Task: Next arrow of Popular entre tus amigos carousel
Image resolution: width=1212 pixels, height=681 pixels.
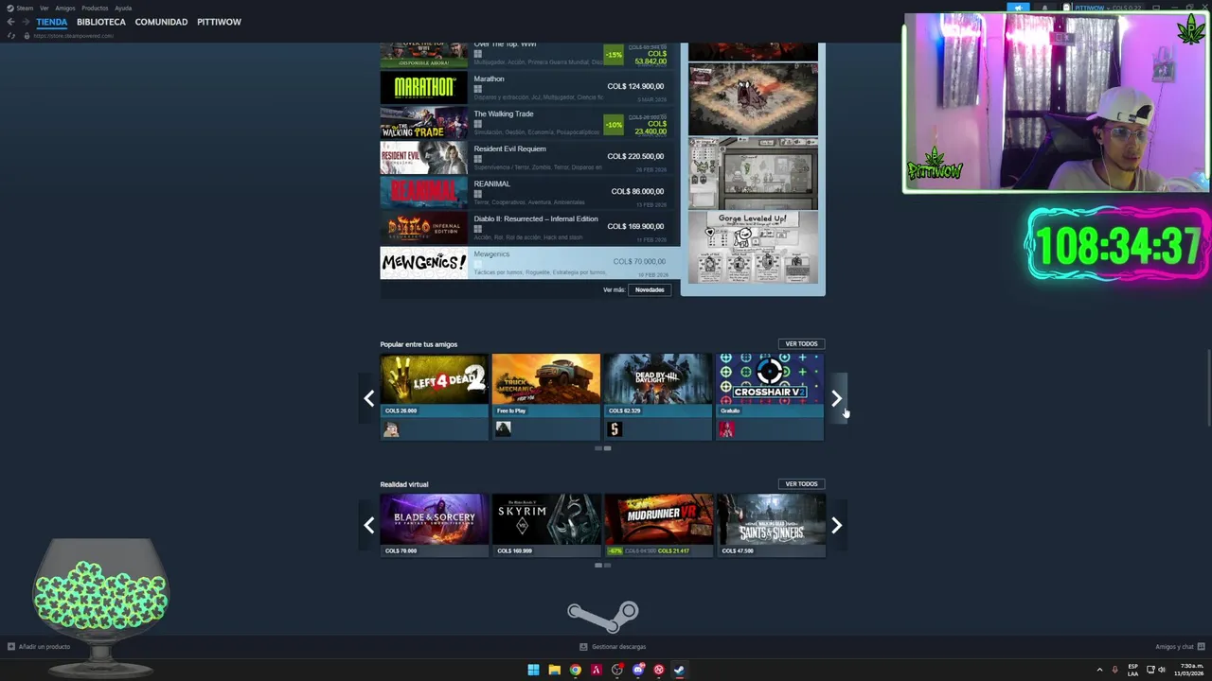Action: (836, 398)
